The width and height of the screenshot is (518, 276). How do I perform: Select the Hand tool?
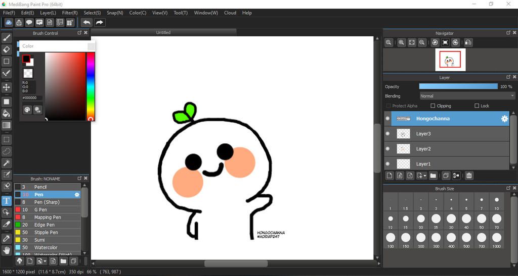(x=6, y=251)
